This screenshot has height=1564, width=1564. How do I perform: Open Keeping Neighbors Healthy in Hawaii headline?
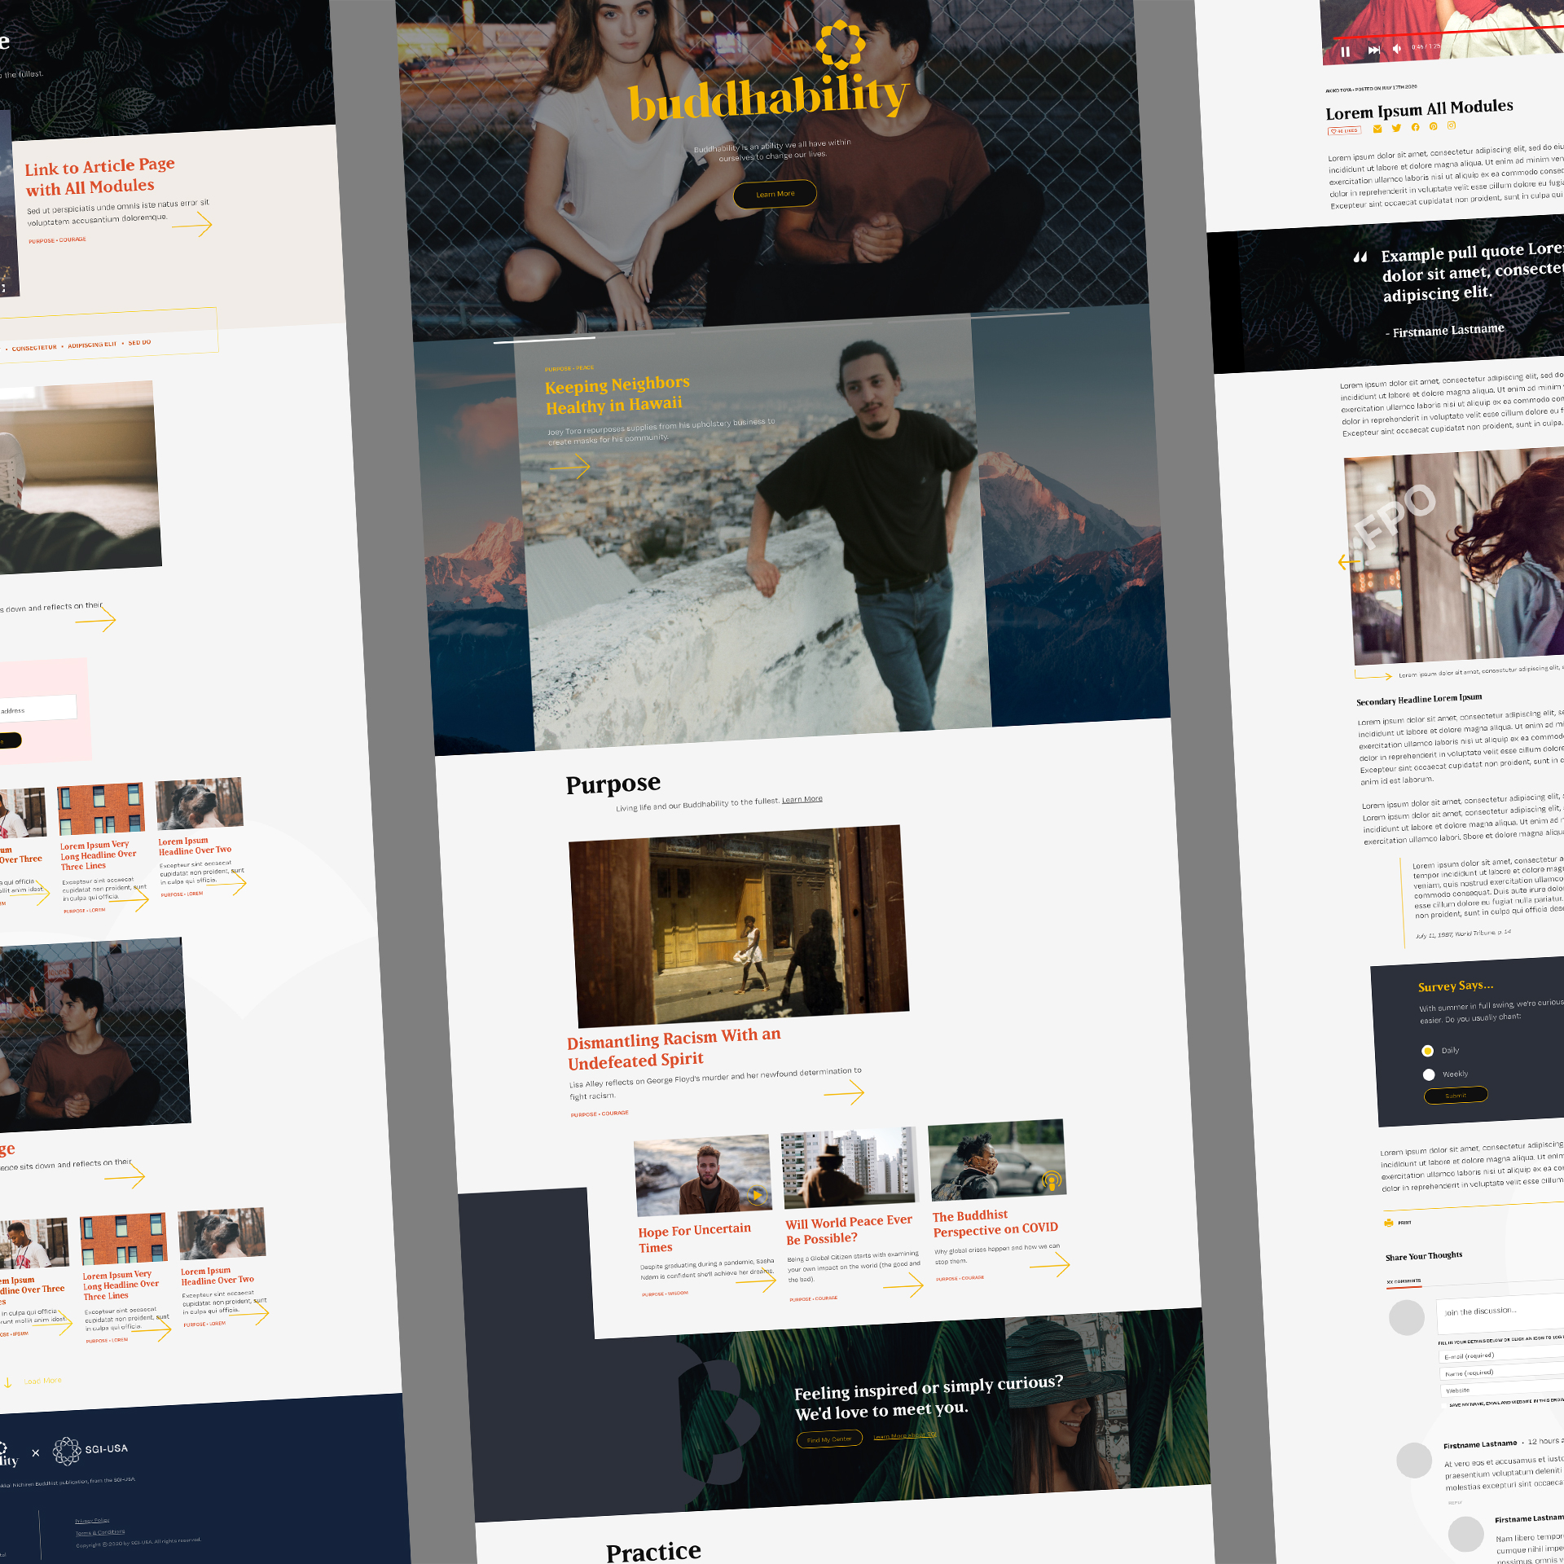(617, 394)
